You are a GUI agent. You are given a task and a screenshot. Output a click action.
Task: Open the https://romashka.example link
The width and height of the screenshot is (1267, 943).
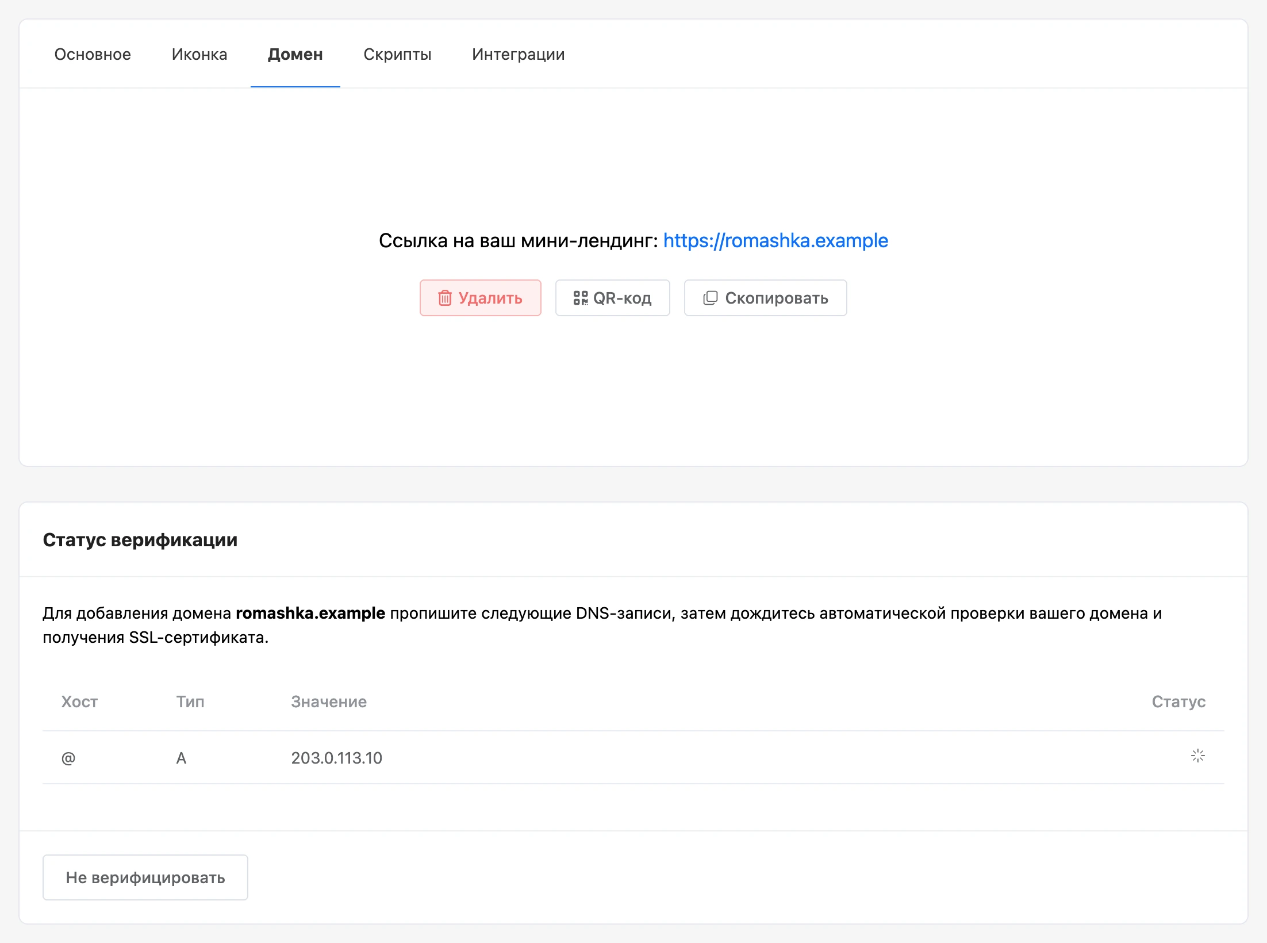775,240
